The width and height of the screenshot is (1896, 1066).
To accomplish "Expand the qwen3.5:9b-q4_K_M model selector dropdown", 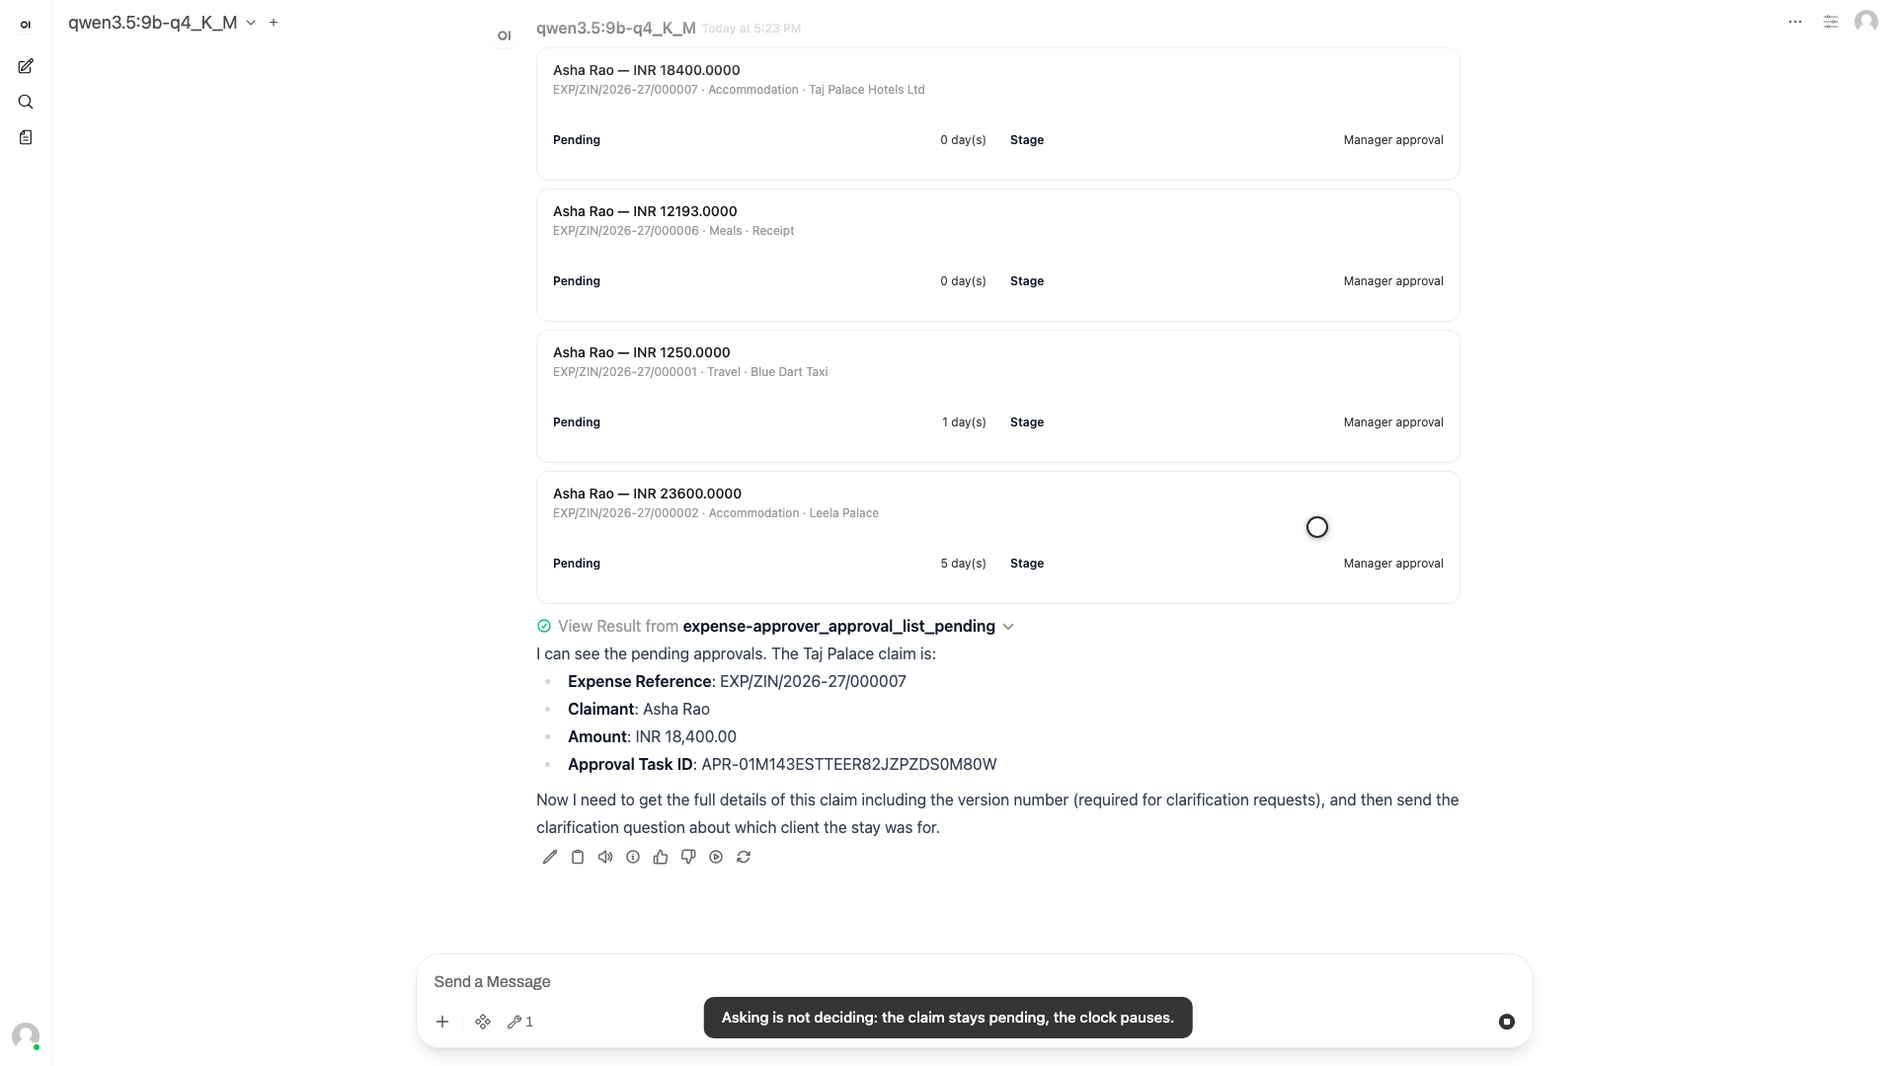I will (251, 23).
